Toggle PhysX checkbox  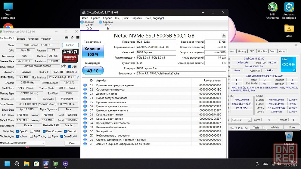(49, 137)
